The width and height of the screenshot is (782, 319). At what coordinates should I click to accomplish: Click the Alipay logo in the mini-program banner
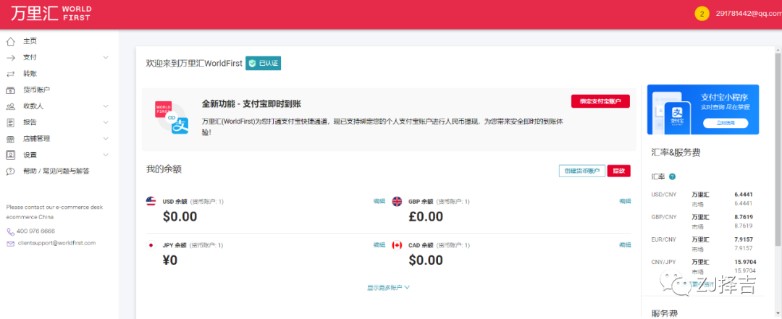pos(677,114)
